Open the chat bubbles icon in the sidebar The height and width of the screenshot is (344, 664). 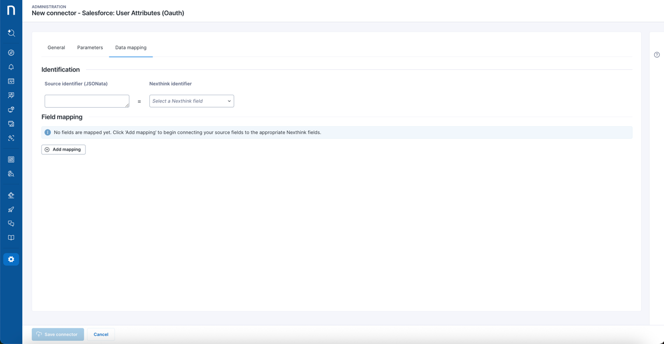pos(11,224)
